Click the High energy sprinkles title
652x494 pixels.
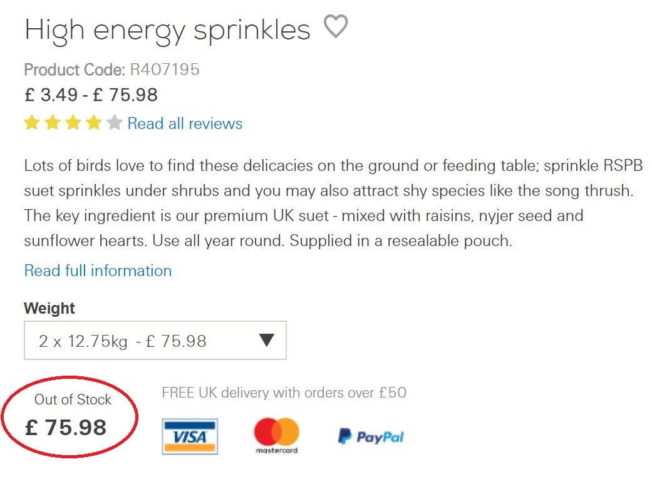[x=167, y=29]
